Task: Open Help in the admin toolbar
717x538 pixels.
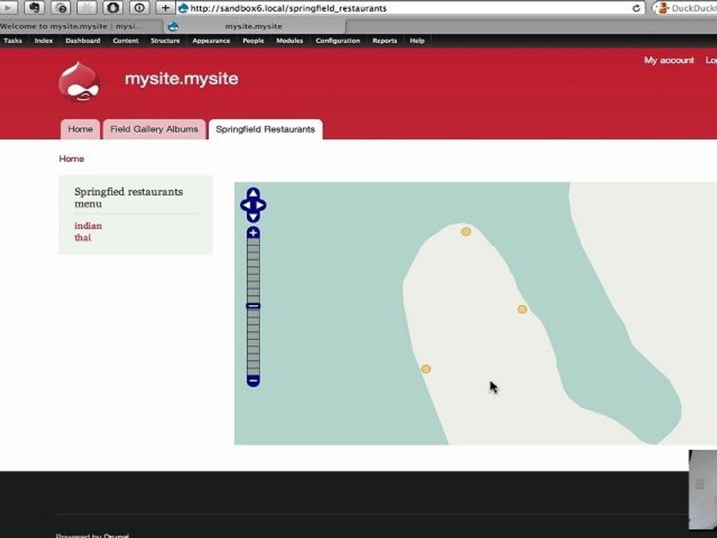Action: click(x=417, y=40)
